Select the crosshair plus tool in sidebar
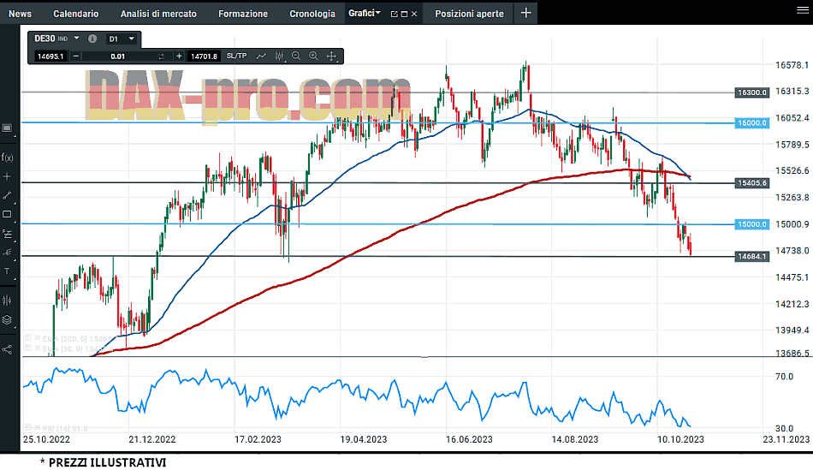 tap(7, 176)
